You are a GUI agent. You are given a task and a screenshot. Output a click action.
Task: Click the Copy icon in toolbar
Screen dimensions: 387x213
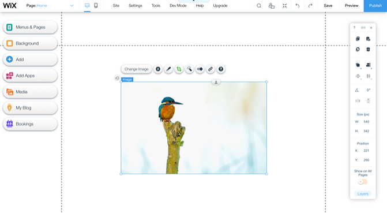coord(358,39)
